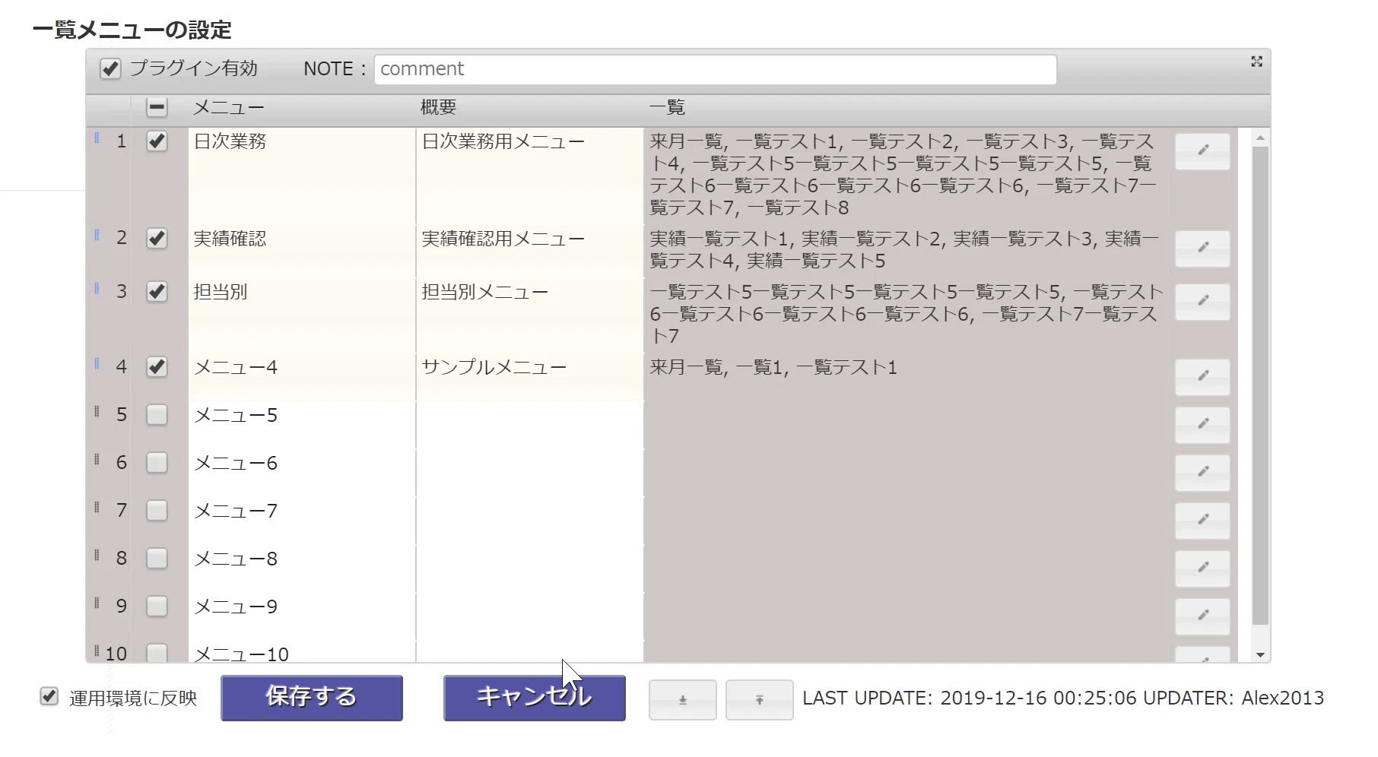Click the drag handle of row 6
This screenshot has width=1378, height=757.
pyautogui.click(x=97, y=460)
